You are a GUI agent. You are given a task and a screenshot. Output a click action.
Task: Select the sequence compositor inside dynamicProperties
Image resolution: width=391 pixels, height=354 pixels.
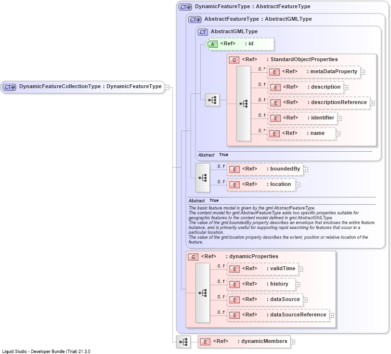pos(202,293)
